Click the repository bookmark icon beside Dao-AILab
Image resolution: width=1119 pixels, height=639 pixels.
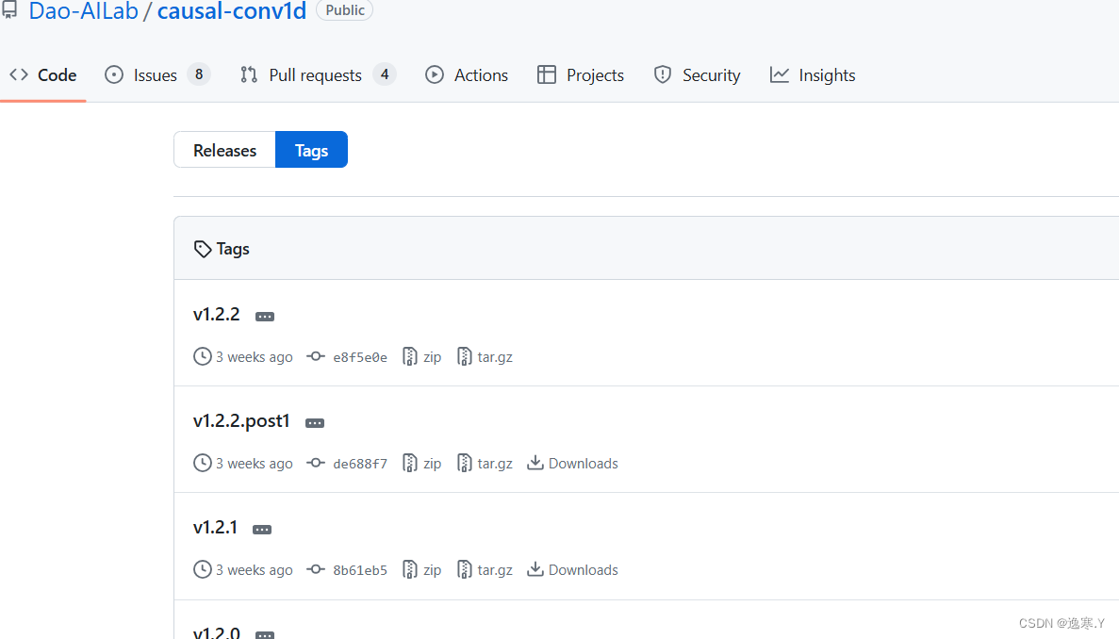[11, 10]
